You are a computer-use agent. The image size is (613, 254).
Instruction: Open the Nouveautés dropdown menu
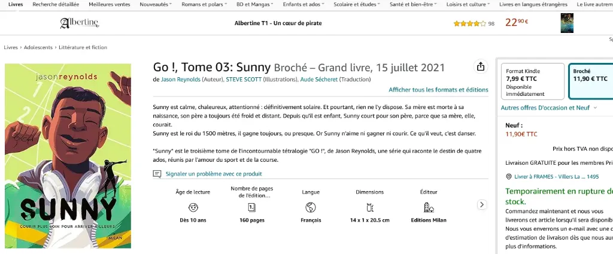pos(156,4)
